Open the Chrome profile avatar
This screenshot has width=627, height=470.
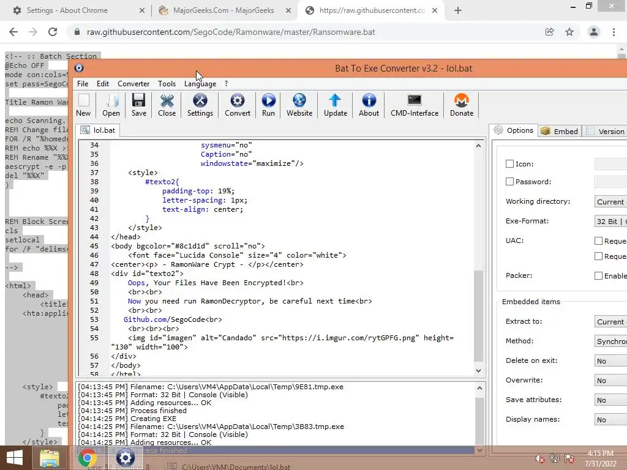(594, 32)
